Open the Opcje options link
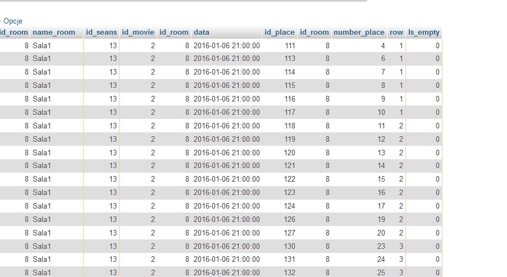Image resolution: width=507 pixels, height=277 pixels. coord(12,21)
